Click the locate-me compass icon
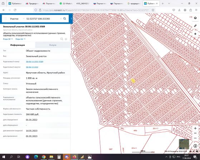200x160 pixels. click(x=195, y=34)
